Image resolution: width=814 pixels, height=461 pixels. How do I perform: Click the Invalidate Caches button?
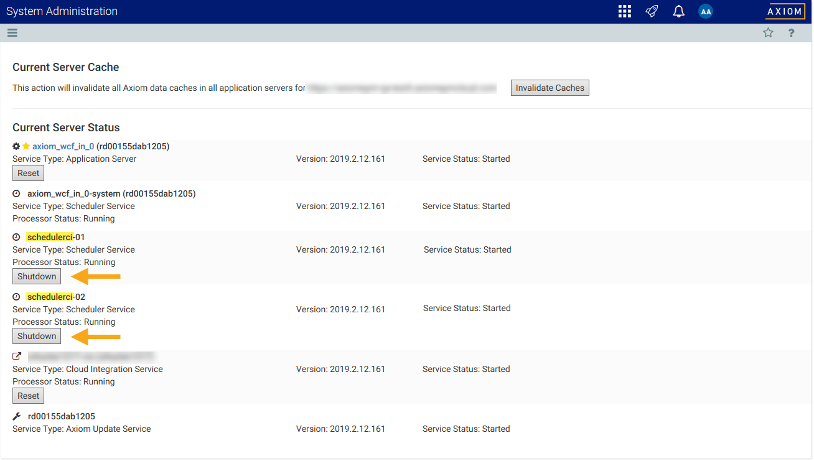coord(550,88)
